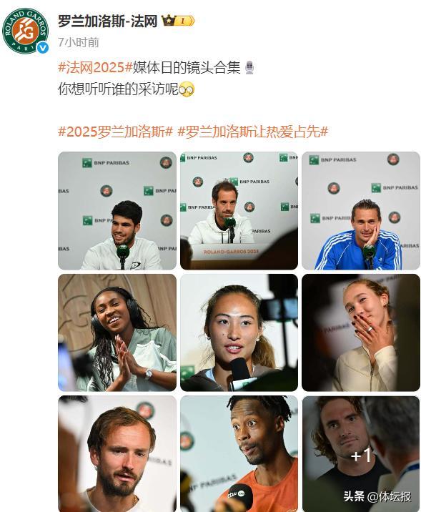
Task: Open photo with ROLAND-GARROS 2025 desk sign
Action: [x=239, y=211]
